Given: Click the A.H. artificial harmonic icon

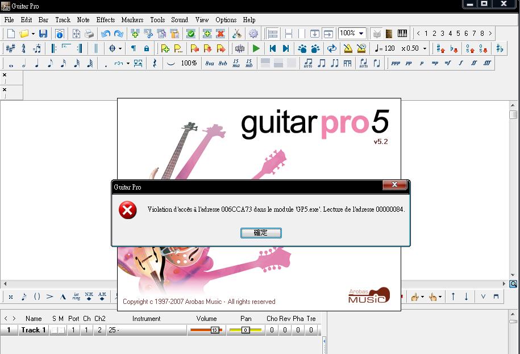Looking at the screenshot, I should coord(102,296).
